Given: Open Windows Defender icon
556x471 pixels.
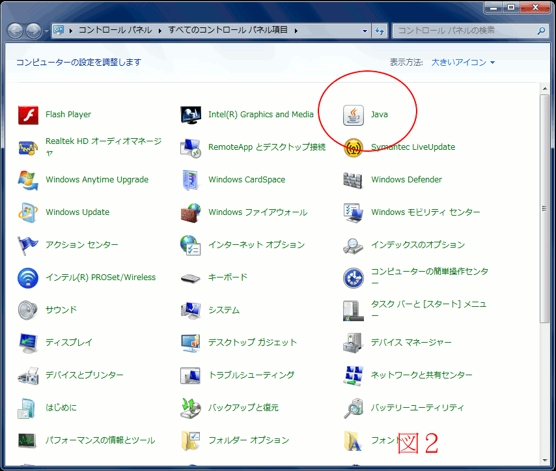Looking at the screenshot, I should (354, 180).
